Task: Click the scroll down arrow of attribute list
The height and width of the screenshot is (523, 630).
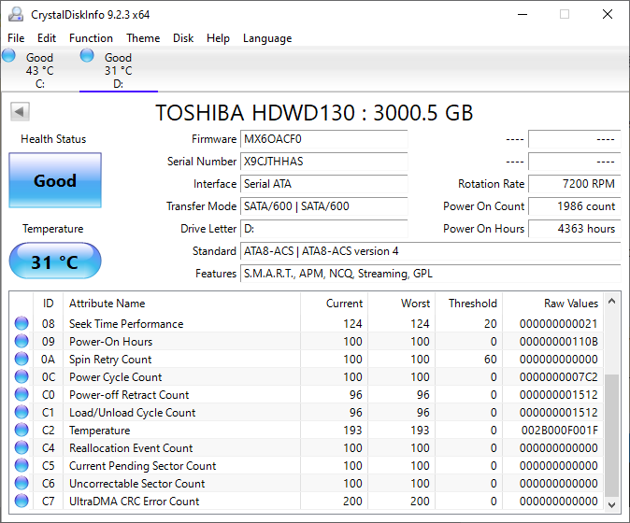Action: [x=612, y=505]
